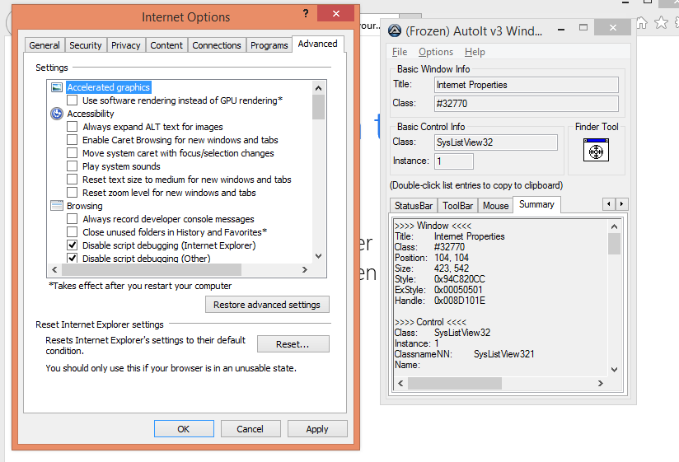This screenshot has width=679, height=462.
Task: Click the control Instance field
Action: click(454, 161)
